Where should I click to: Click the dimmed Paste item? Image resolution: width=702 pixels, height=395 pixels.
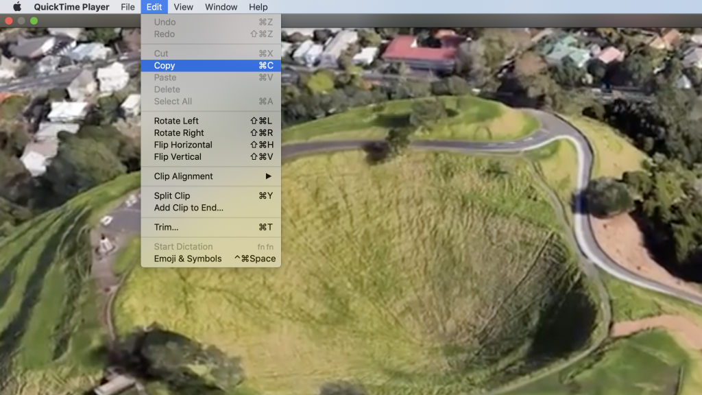tap(211, 77)
